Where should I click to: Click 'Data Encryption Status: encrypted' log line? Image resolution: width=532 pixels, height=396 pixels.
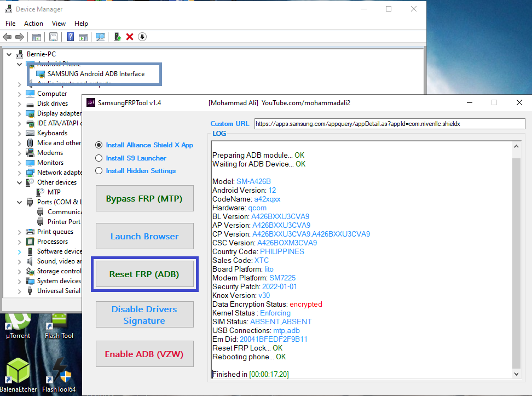(x=267, y=305)
